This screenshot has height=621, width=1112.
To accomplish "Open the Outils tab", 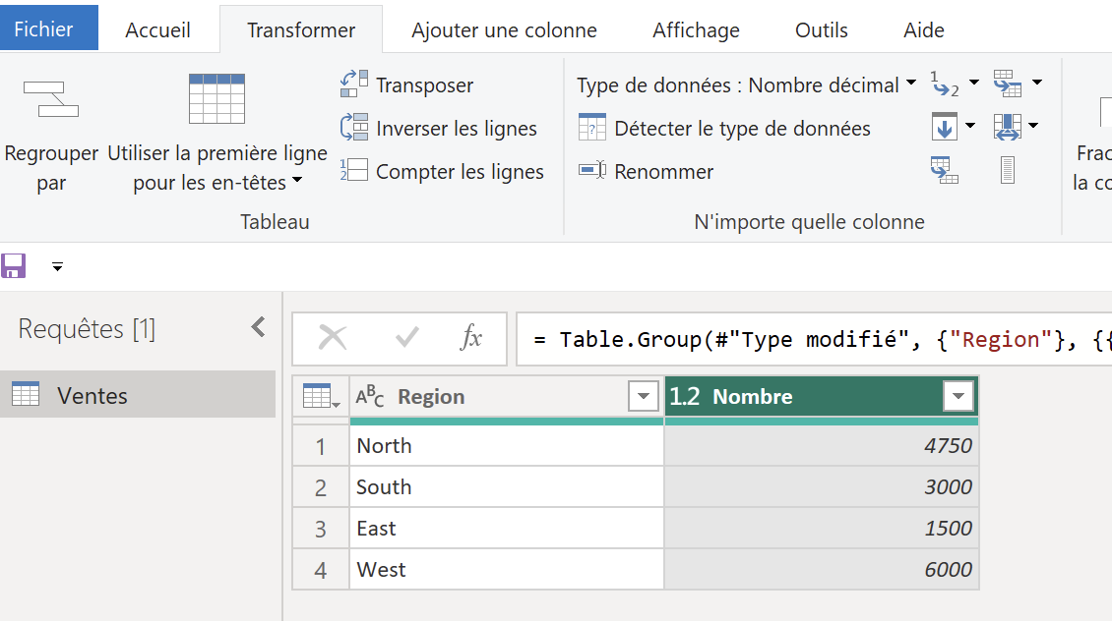I will click(822, 29).
